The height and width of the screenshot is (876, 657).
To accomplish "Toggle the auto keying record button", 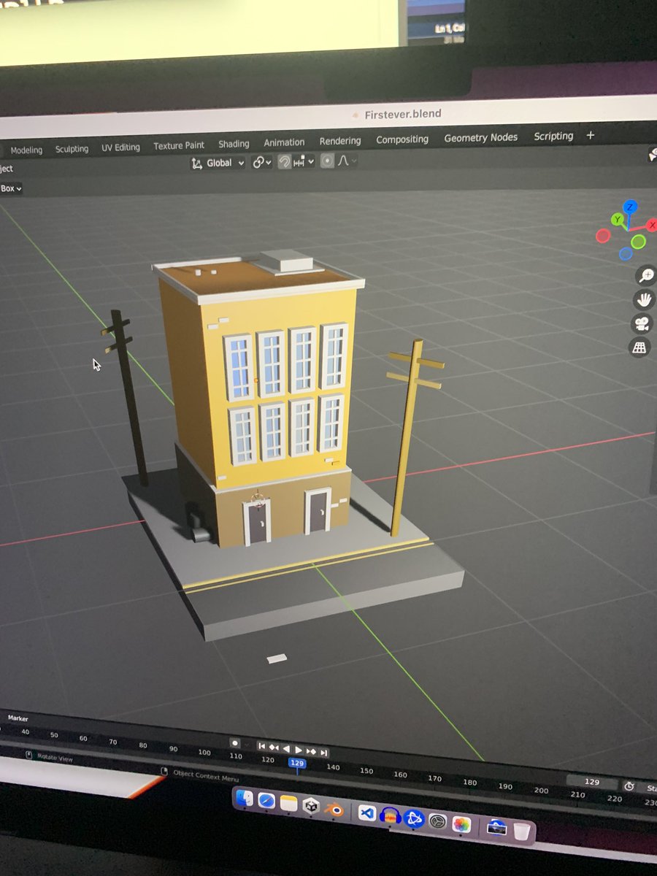I will coord(235,743).
